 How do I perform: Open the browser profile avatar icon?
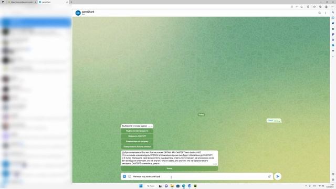pos(326,7)
